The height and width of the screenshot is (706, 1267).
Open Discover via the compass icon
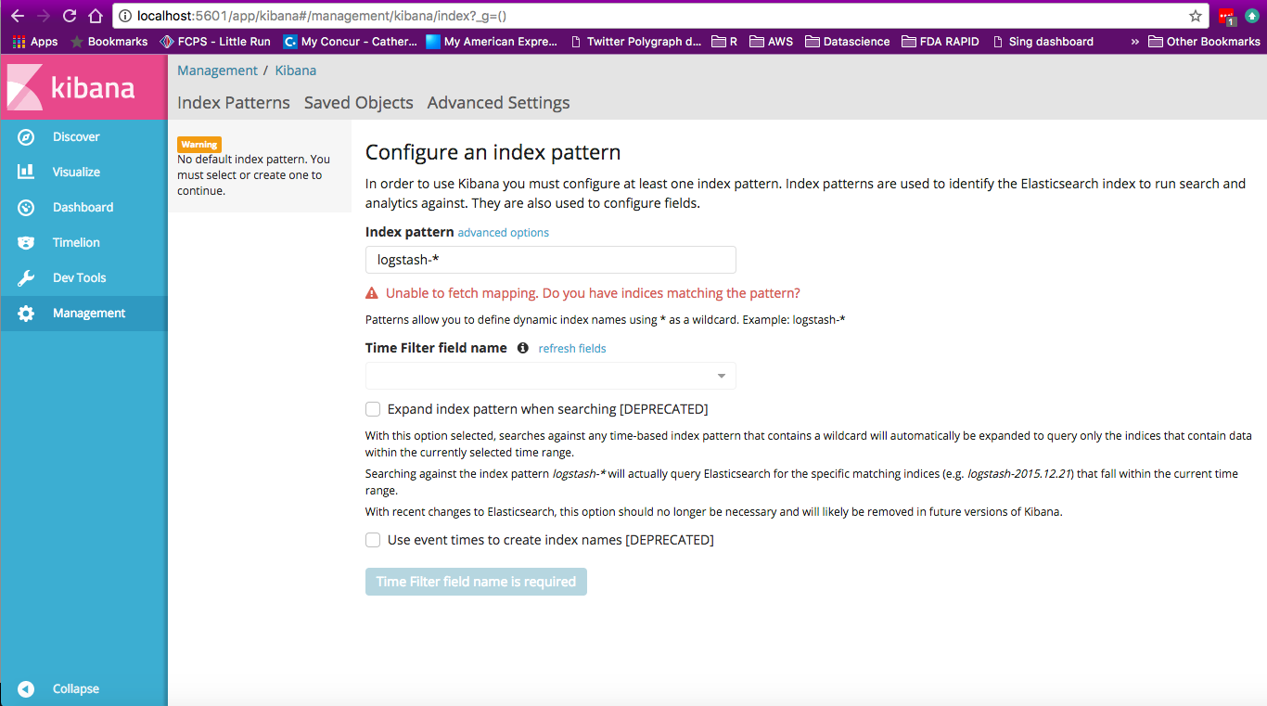pos(26,137)
